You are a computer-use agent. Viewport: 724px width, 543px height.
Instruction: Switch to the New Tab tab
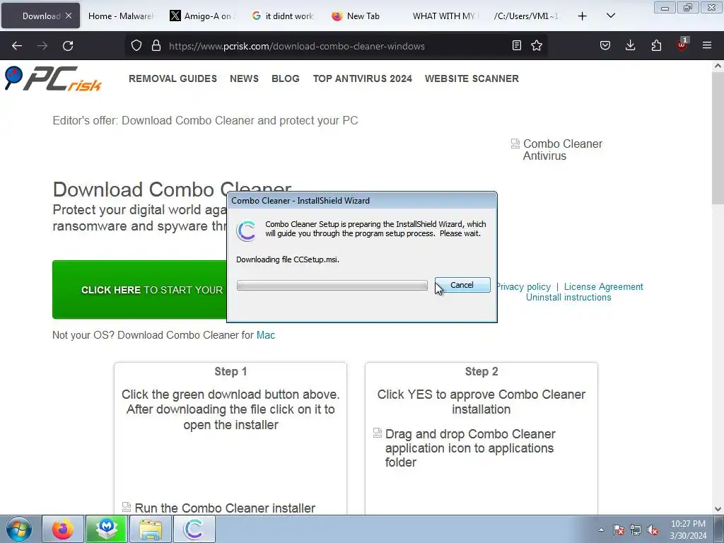point(363,16)
